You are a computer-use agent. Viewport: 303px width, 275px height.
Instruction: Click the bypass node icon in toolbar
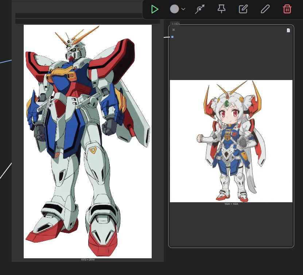pyautogui.click(x=199, y=9)
